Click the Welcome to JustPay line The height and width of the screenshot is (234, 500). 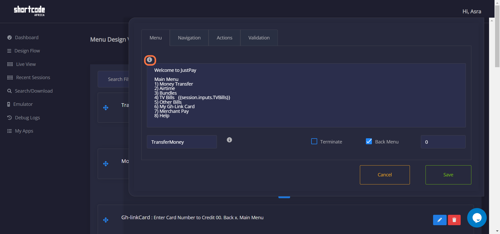pyautogui.click(x=175, y=70)
